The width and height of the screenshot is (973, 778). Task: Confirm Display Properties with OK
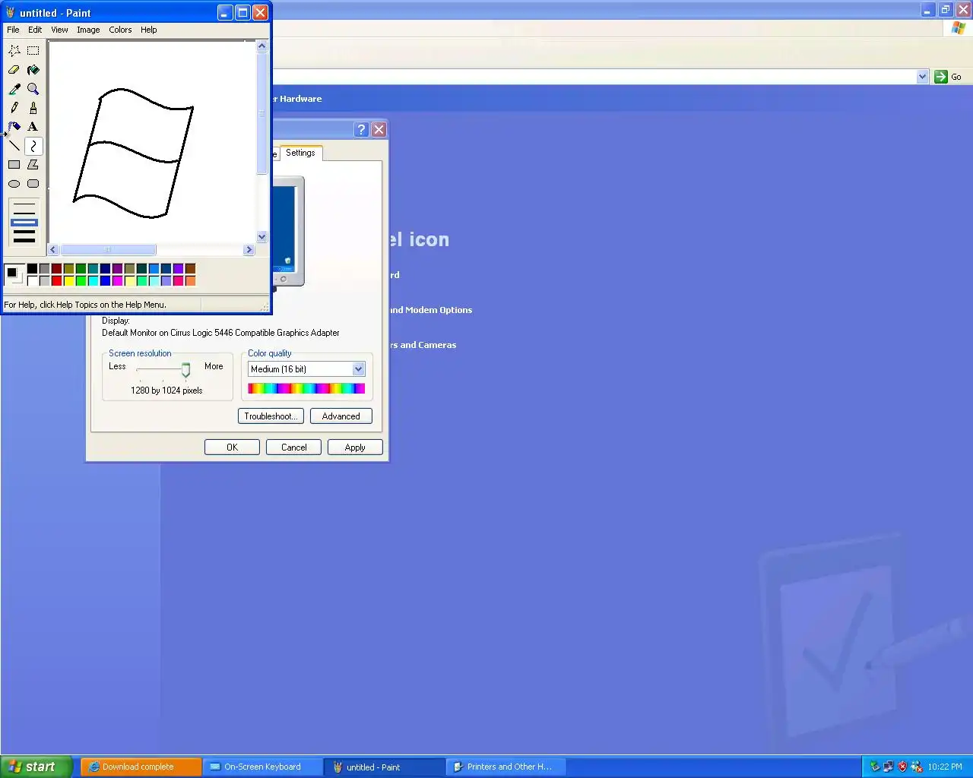pos(232,448)
